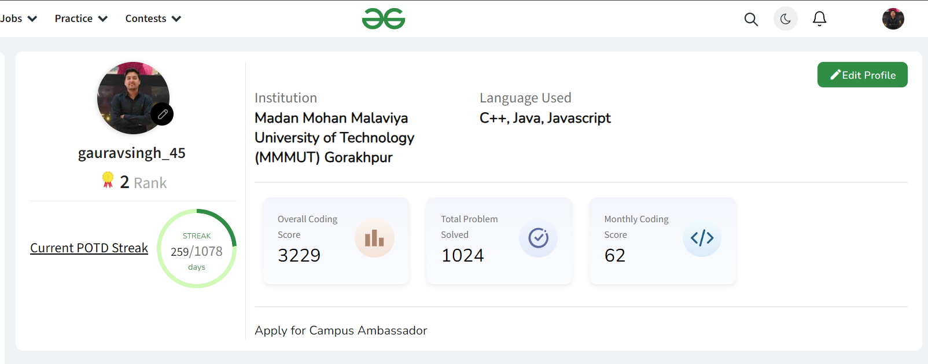Click the code brackets monthly score icon

tap(702, 238)
